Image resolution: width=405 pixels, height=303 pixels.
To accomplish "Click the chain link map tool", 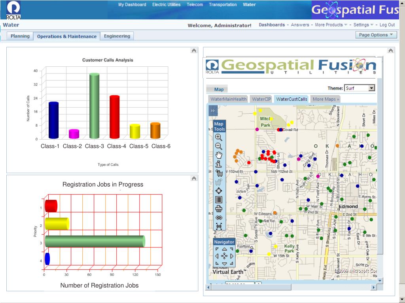I will pos(219,218).
